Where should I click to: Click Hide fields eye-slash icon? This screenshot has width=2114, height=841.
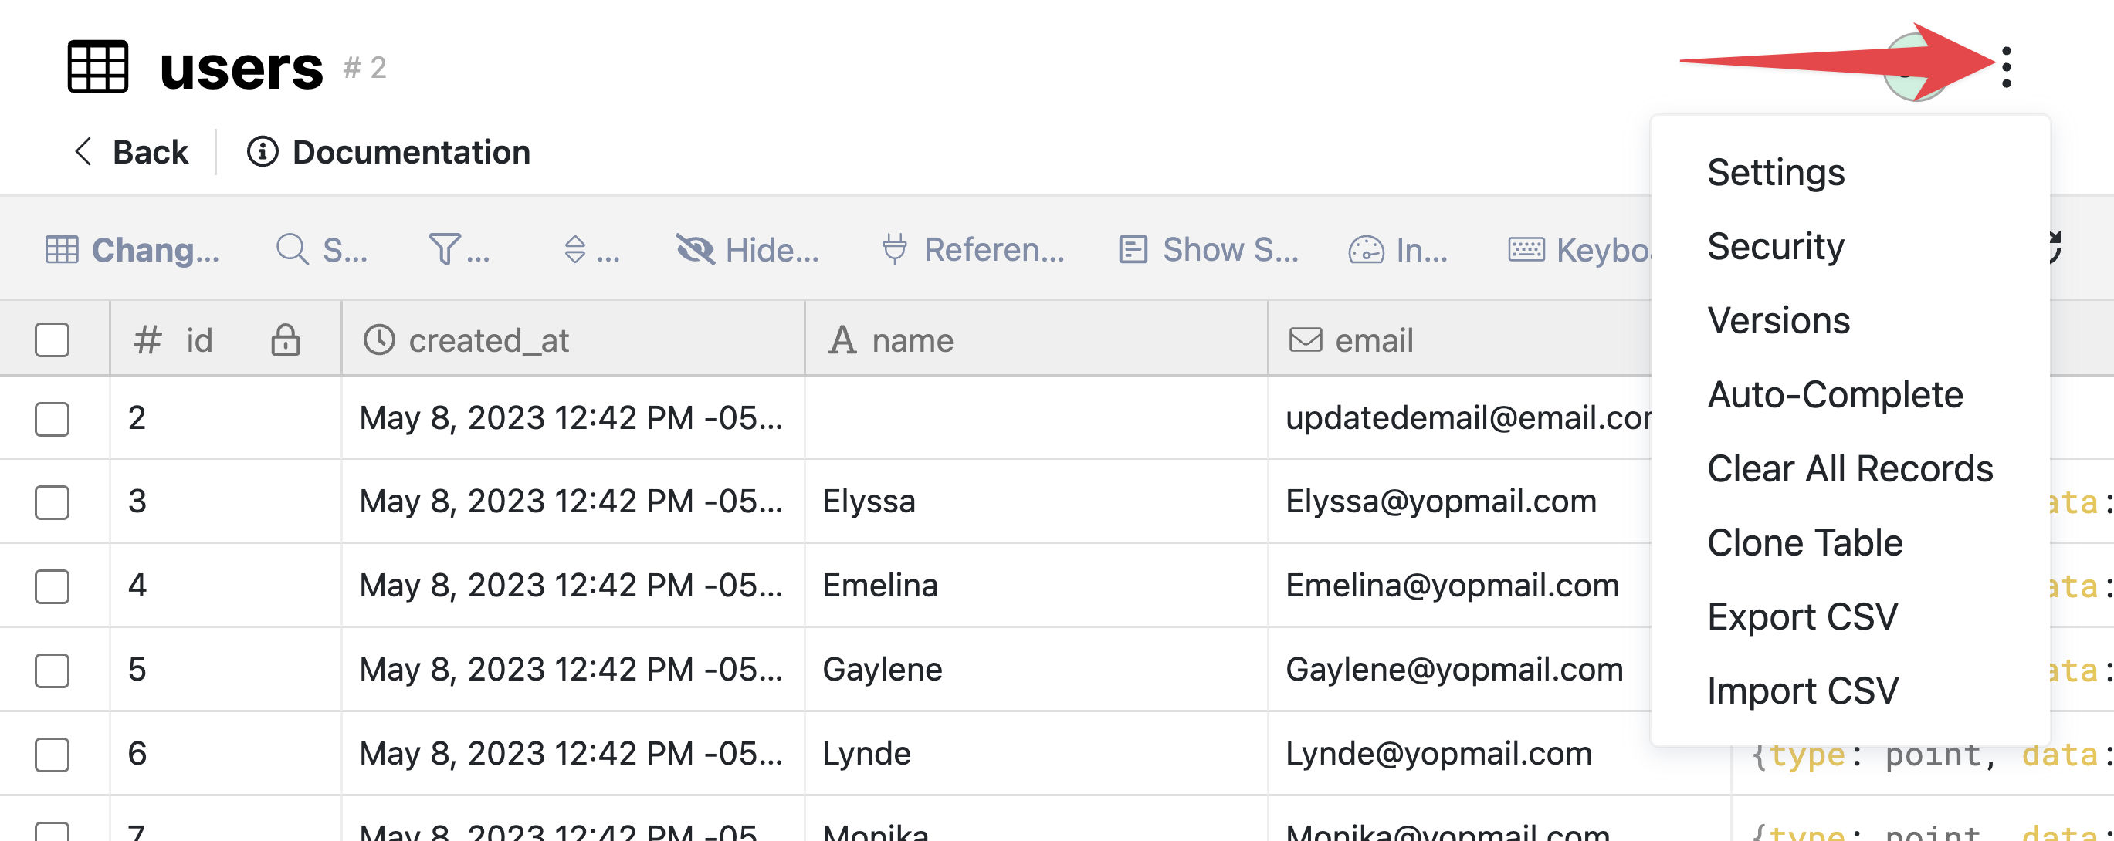point(695,249)
